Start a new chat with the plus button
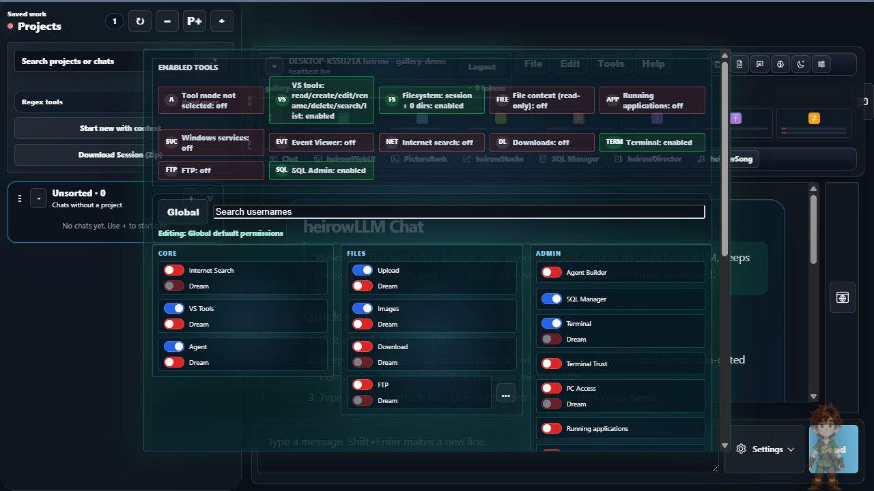Image resolution: width=874 pixels, height=491 pixels. tap(222, 21)
